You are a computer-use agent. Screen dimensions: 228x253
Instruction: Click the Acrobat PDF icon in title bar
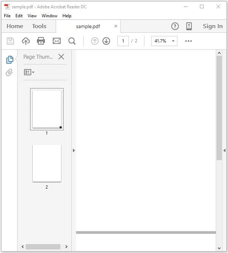[7, 7]
